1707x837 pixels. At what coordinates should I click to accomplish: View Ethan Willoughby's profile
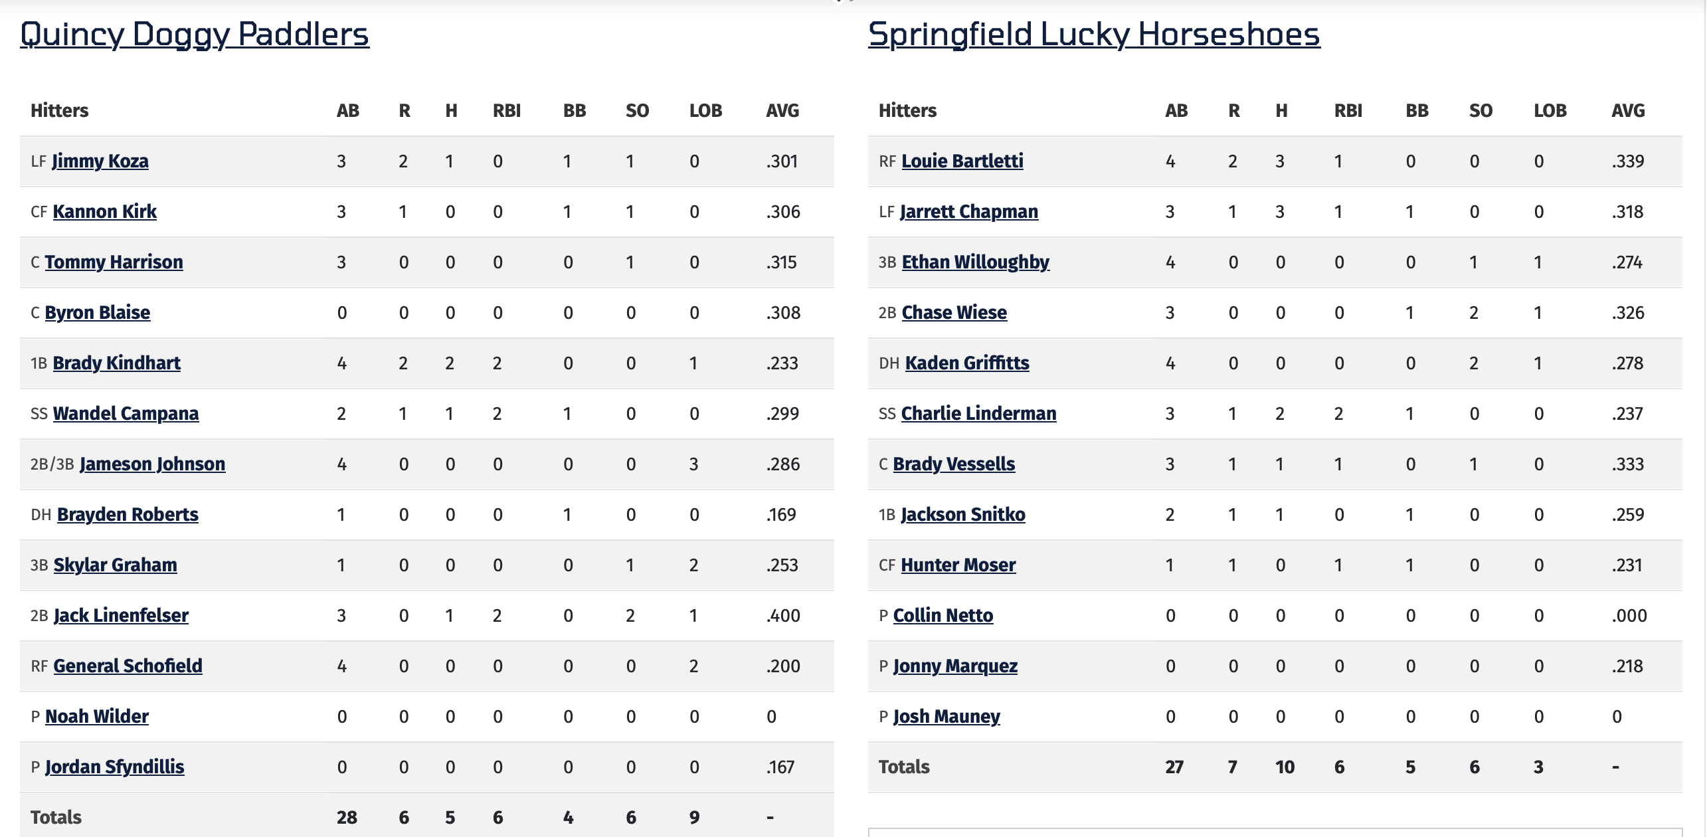976,262
